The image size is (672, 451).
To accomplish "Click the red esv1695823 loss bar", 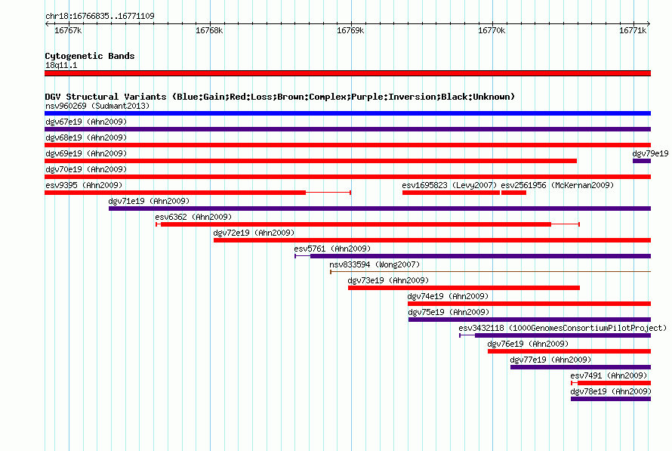I will tap(451, 193).
